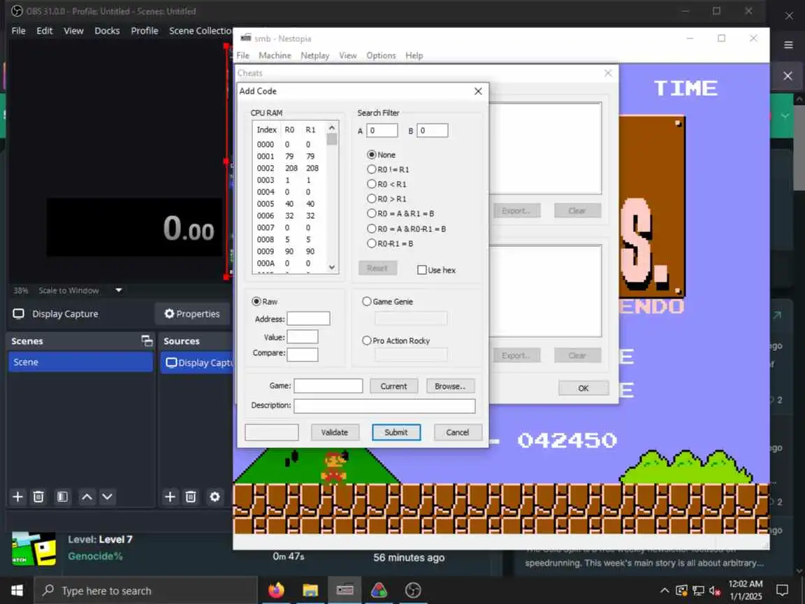Choose the Raw code type
805x604 pixels.
[x=264, y=301]
